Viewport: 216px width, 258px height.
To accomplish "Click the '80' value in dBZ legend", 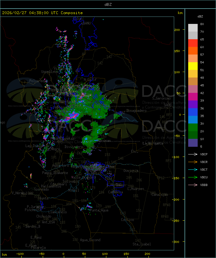I will pyautogui.click(x=202, y=24).
